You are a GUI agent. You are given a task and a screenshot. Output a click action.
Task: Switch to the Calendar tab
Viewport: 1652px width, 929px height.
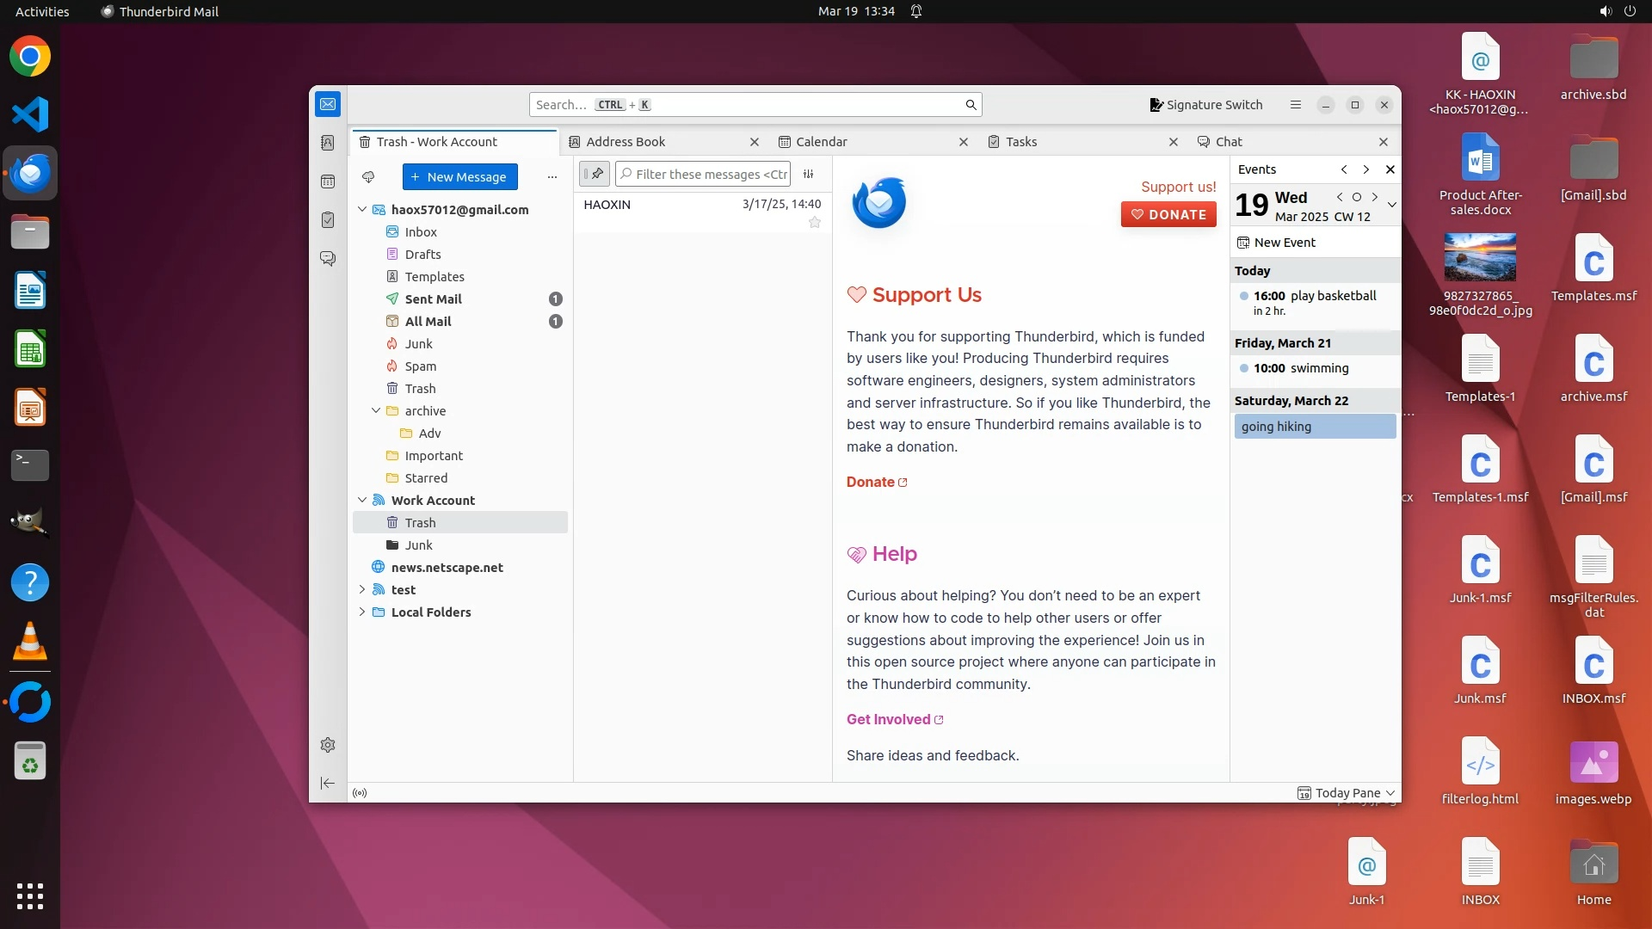click(822, 142)
